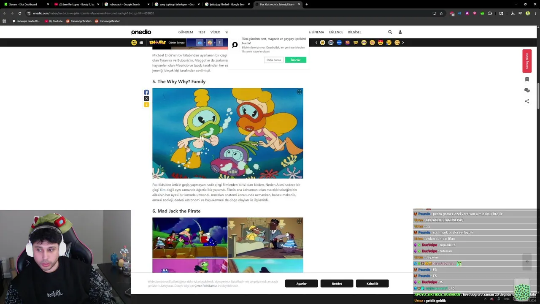Click the red Görüş Bildir feedback button
Image resolution: width=540 pixels, height=304 pixels.
tap(527, 61)
